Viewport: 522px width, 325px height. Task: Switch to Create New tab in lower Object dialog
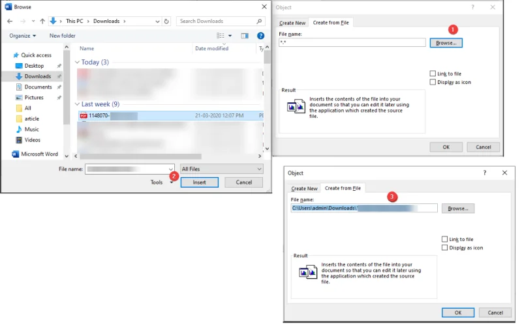tap(304, 188)
